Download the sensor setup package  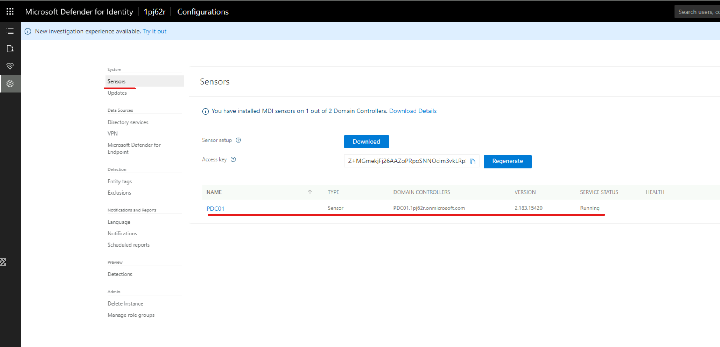pyautogui.click(x=366, y=141)
